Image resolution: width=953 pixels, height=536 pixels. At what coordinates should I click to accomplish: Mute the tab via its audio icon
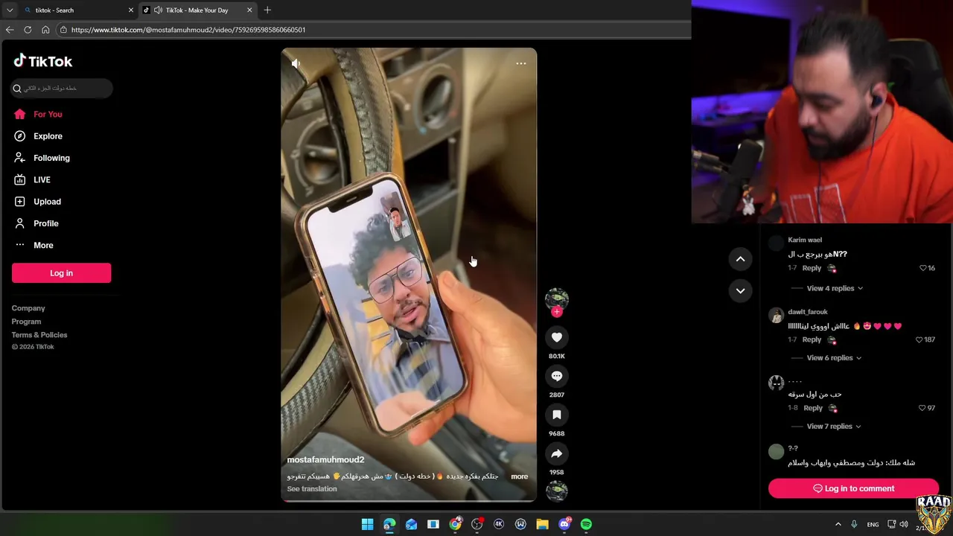[158, 10]
